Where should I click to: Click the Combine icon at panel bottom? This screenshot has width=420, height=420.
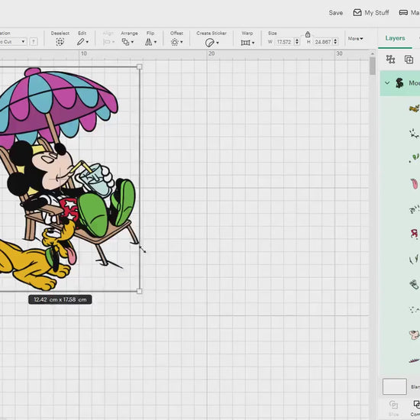tap(416, 405)
